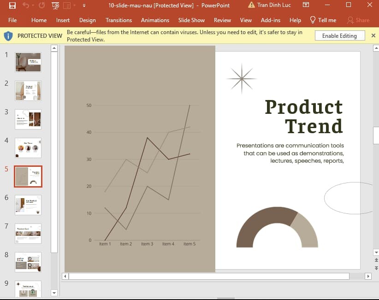Screen dimensions: 379x300
Task: Open the Undo dropdown arrow
Action: [32, 5]
